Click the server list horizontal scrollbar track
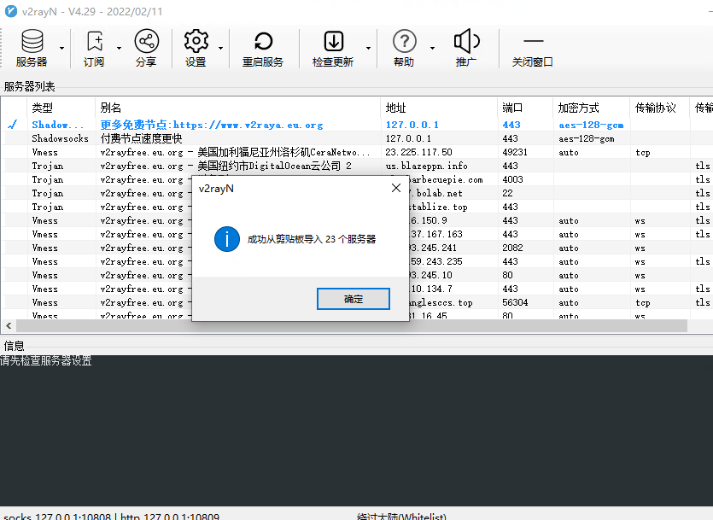The height and width of the screenshot is (520, 713). pos(352,325)
